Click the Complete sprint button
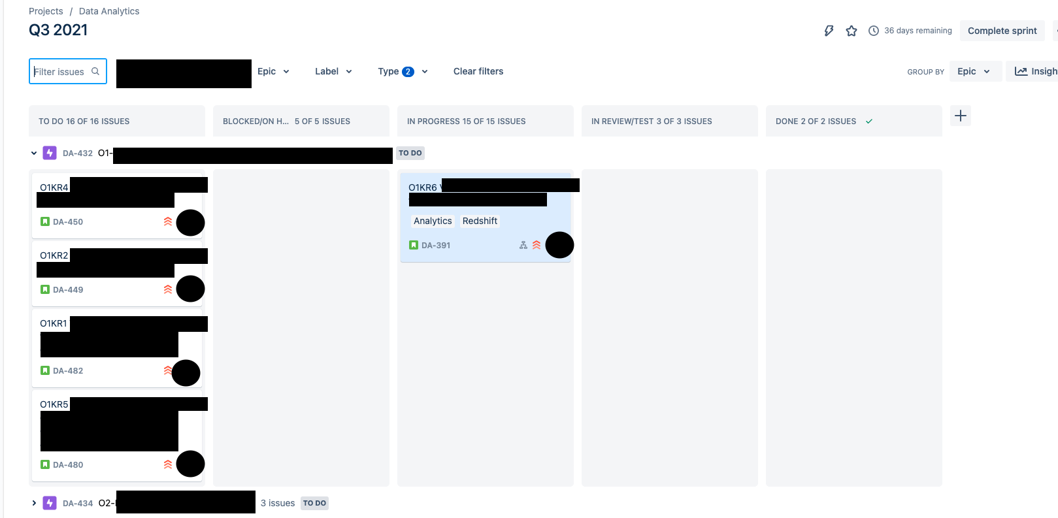The height and width of the screenshot is (518, 1058). (1002, 31)
